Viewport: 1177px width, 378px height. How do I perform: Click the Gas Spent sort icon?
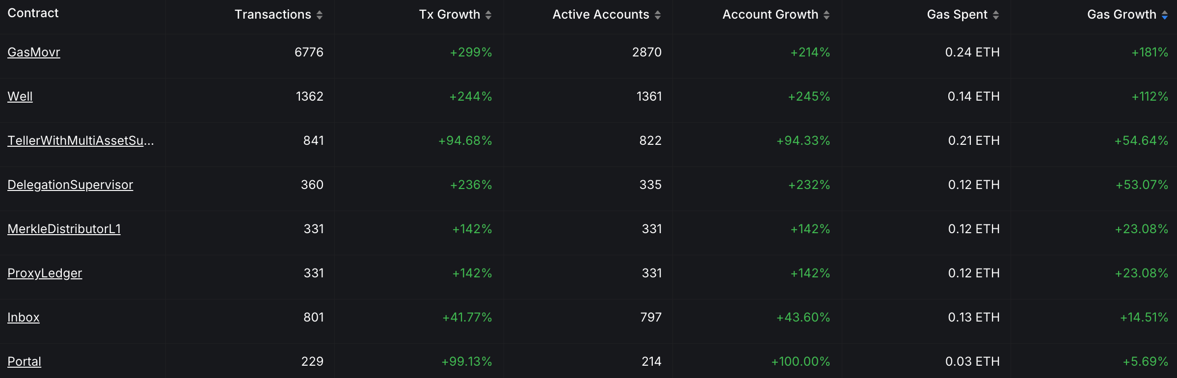[x=996, y=15]
